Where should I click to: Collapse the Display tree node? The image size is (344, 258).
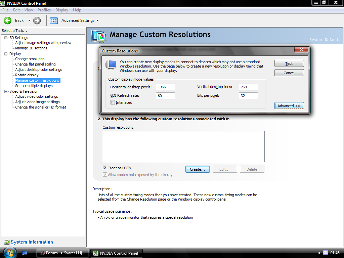coord(6,54)
